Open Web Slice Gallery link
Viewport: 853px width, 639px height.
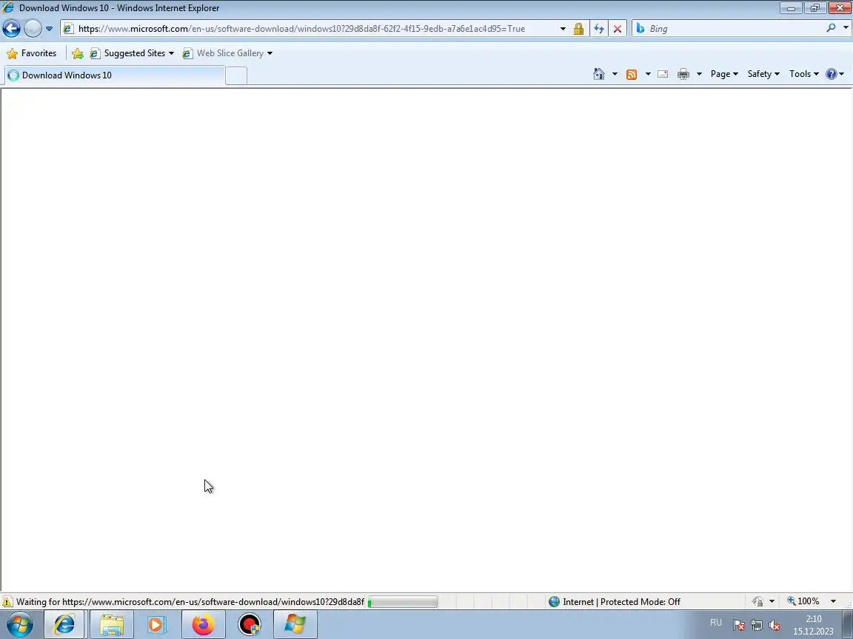[224, 53]
